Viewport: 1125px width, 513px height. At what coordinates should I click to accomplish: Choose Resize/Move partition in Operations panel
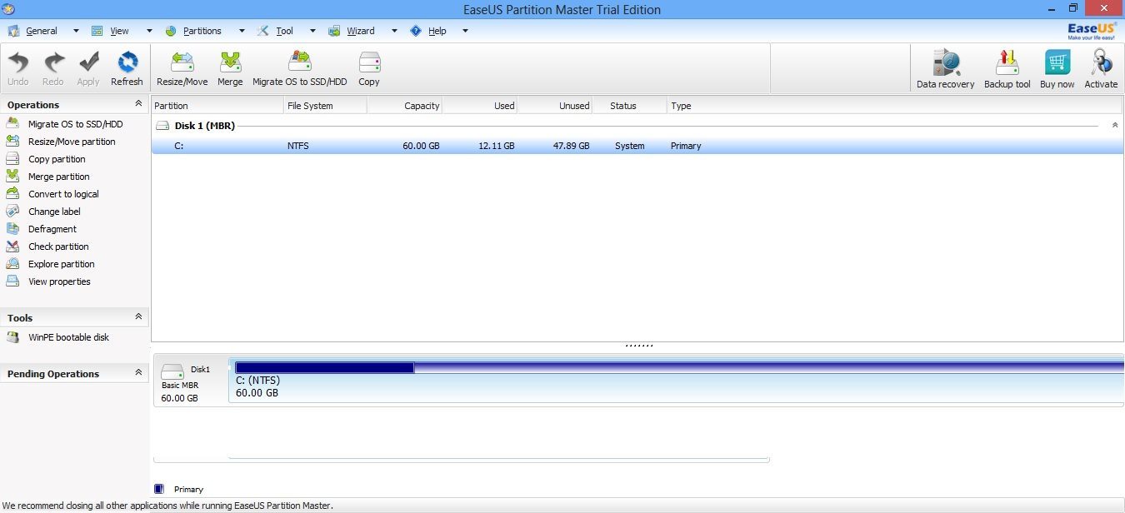72,142
